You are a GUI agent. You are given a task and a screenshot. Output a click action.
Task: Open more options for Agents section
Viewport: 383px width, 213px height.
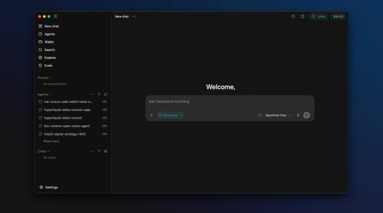pos(92,94)
